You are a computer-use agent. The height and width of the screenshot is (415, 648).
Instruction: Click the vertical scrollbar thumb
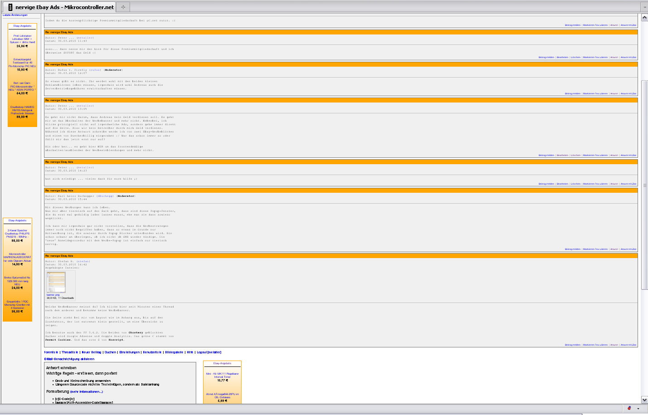[x=644, y=185]
